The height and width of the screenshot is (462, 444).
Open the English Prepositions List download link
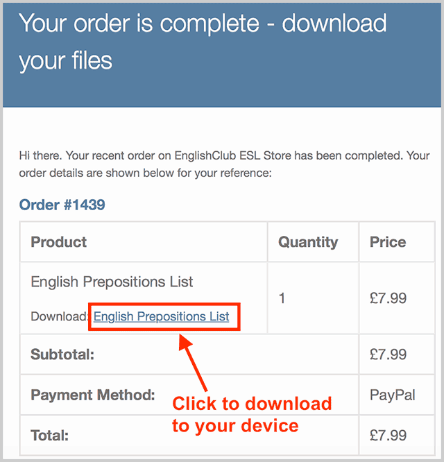click(161, 316)
